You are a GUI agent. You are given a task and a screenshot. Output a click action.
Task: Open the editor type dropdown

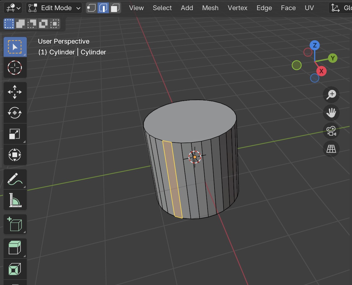pos(13,8)
